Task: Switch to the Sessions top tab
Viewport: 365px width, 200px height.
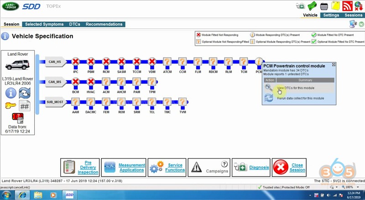Action: coord(353,15)
